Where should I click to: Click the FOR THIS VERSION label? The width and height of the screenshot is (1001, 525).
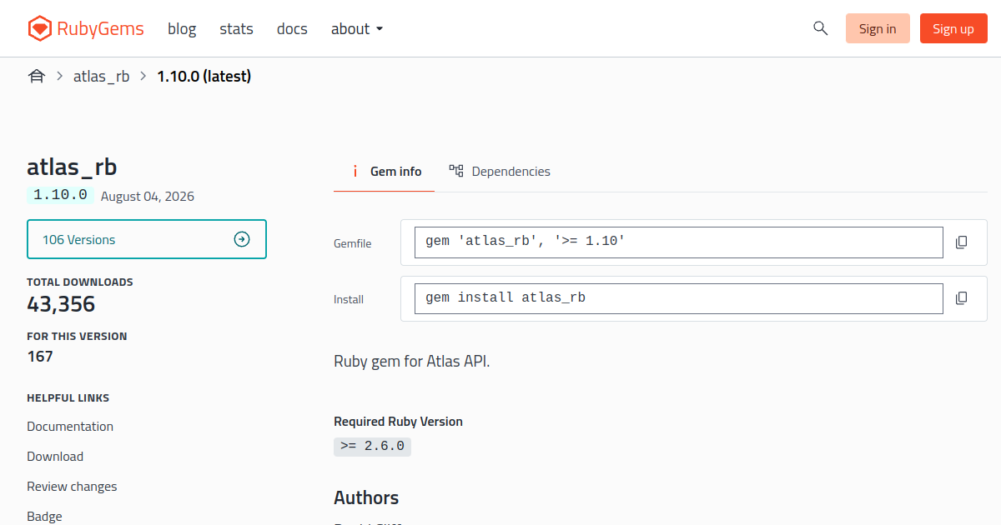(x=77, y=337)
